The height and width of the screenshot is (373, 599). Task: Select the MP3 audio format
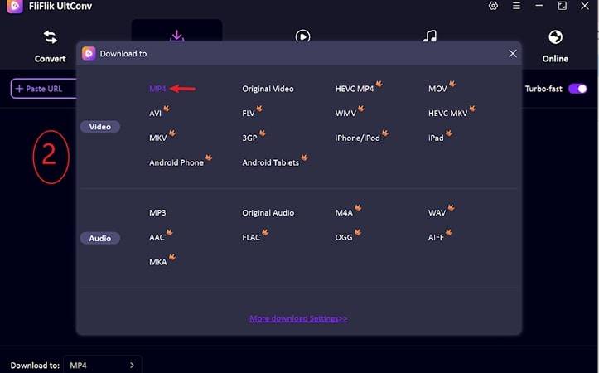pos(157,212)
